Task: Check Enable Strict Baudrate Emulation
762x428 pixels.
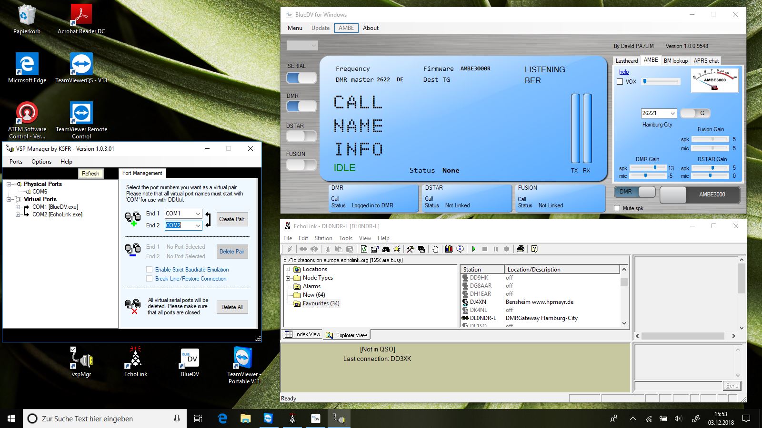Action: 150,270
